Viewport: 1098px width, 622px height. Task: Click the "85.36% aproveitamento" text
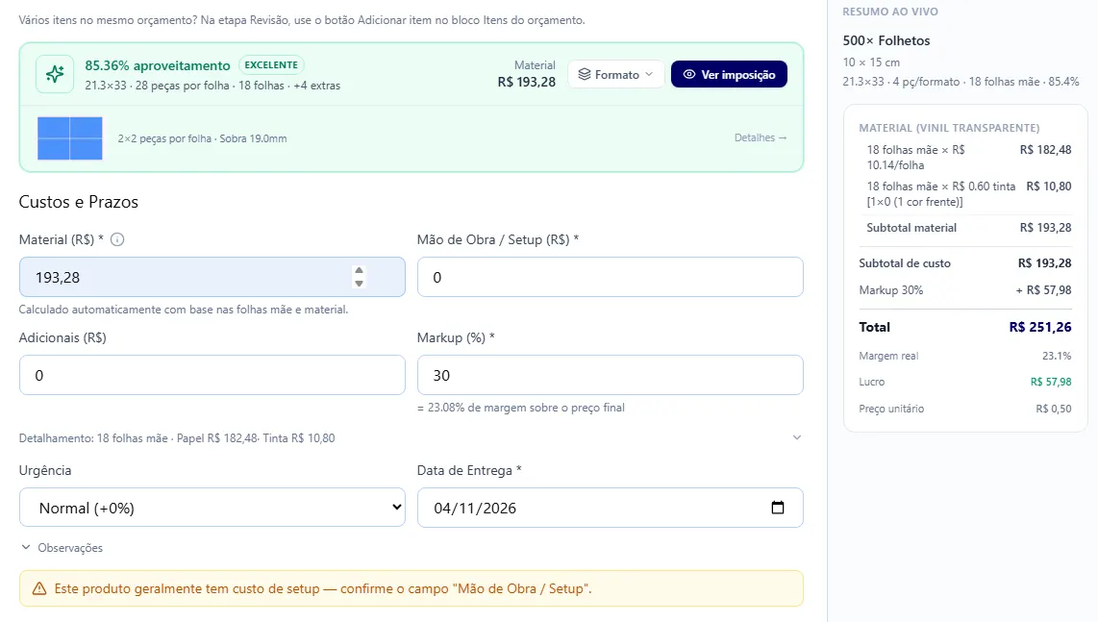pyautogui.click(x=158, y=65)
